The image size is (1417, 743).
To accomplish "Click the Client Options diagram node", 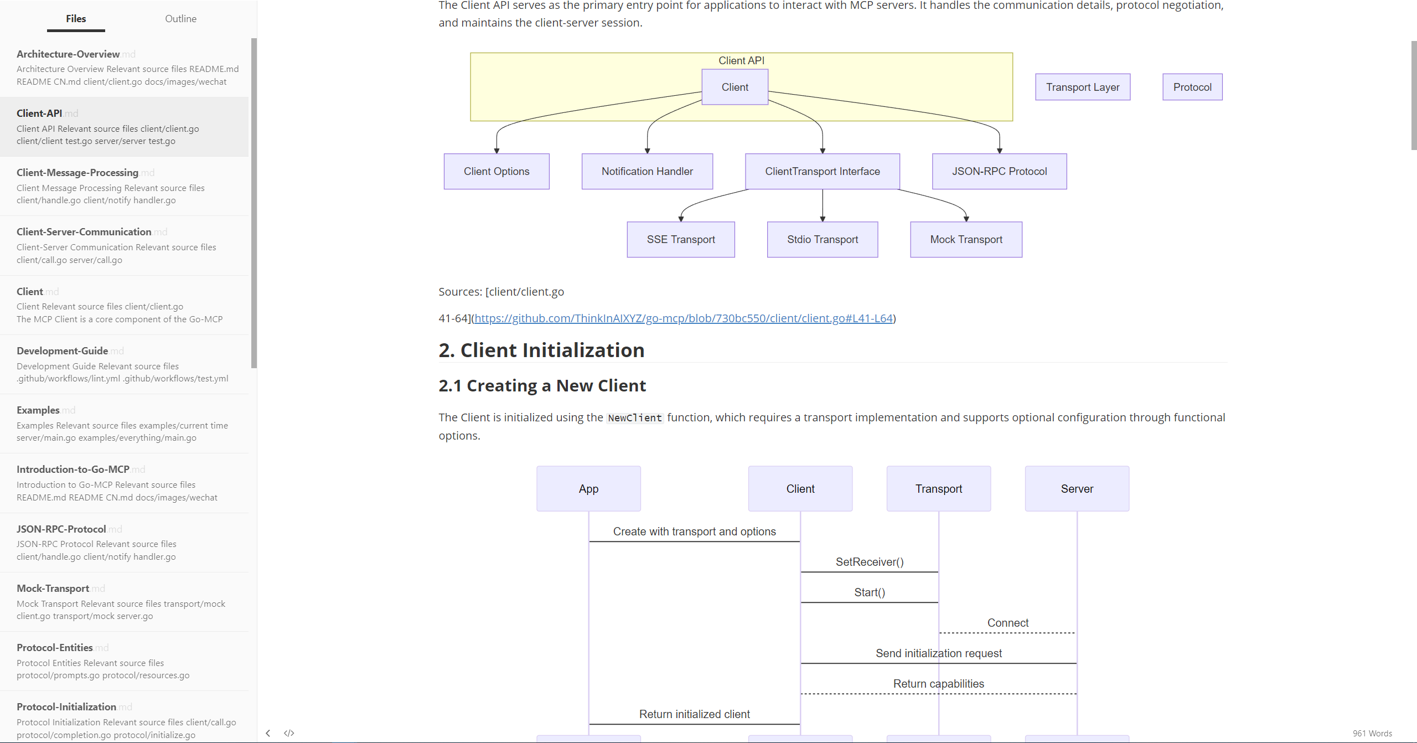I will point(497,171).
